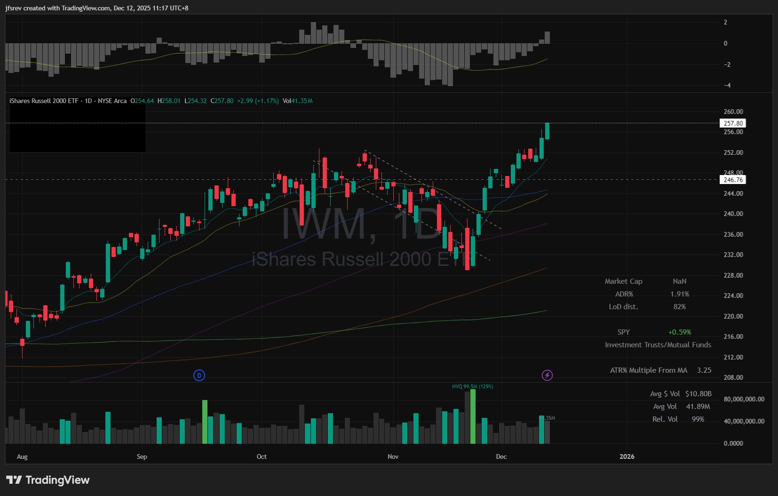Click the 212.00 price axis label
The height and width of the screenshot is (496, 778).
[733, 357]
